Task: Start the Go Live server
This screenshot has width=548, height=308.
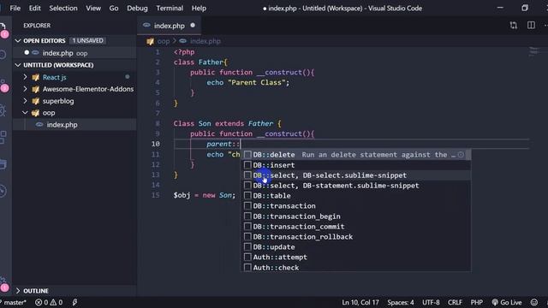Action: [507, 302]
